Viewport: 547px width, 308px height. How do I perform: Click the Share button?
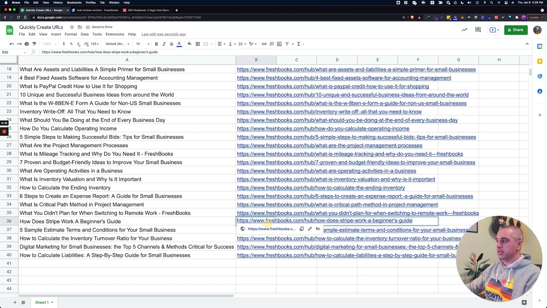(516, 30)
